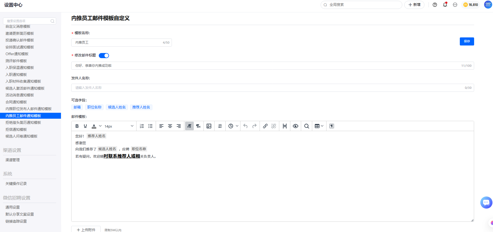The height and width of the screenshot is (232, 493).
Task: Click the word count icon
Action: 220,126
